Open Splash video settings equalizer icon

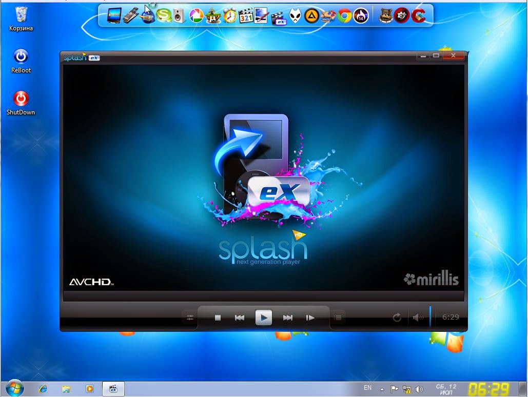(x=190, y=317)
